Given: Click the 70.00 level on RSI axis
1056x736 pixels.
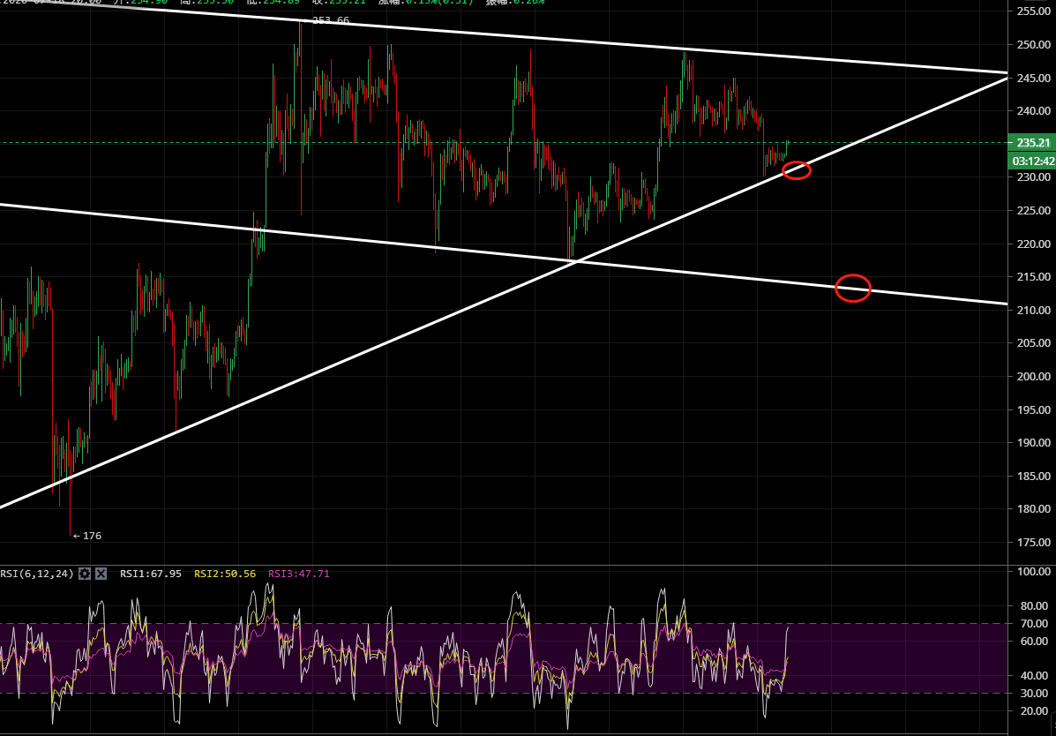Looking at the screenshot, I should pos(1032,624).
